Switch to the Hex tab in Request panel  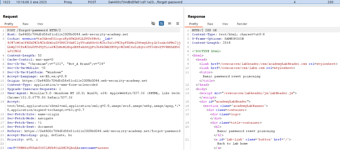pyautogui.click(x=40, y=24)
